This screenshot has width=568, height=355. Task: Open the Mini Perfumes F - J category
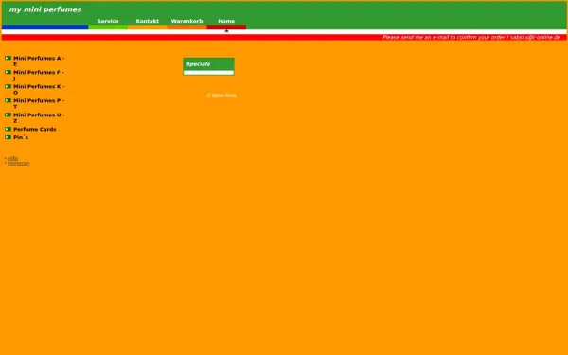coord(39,75)
